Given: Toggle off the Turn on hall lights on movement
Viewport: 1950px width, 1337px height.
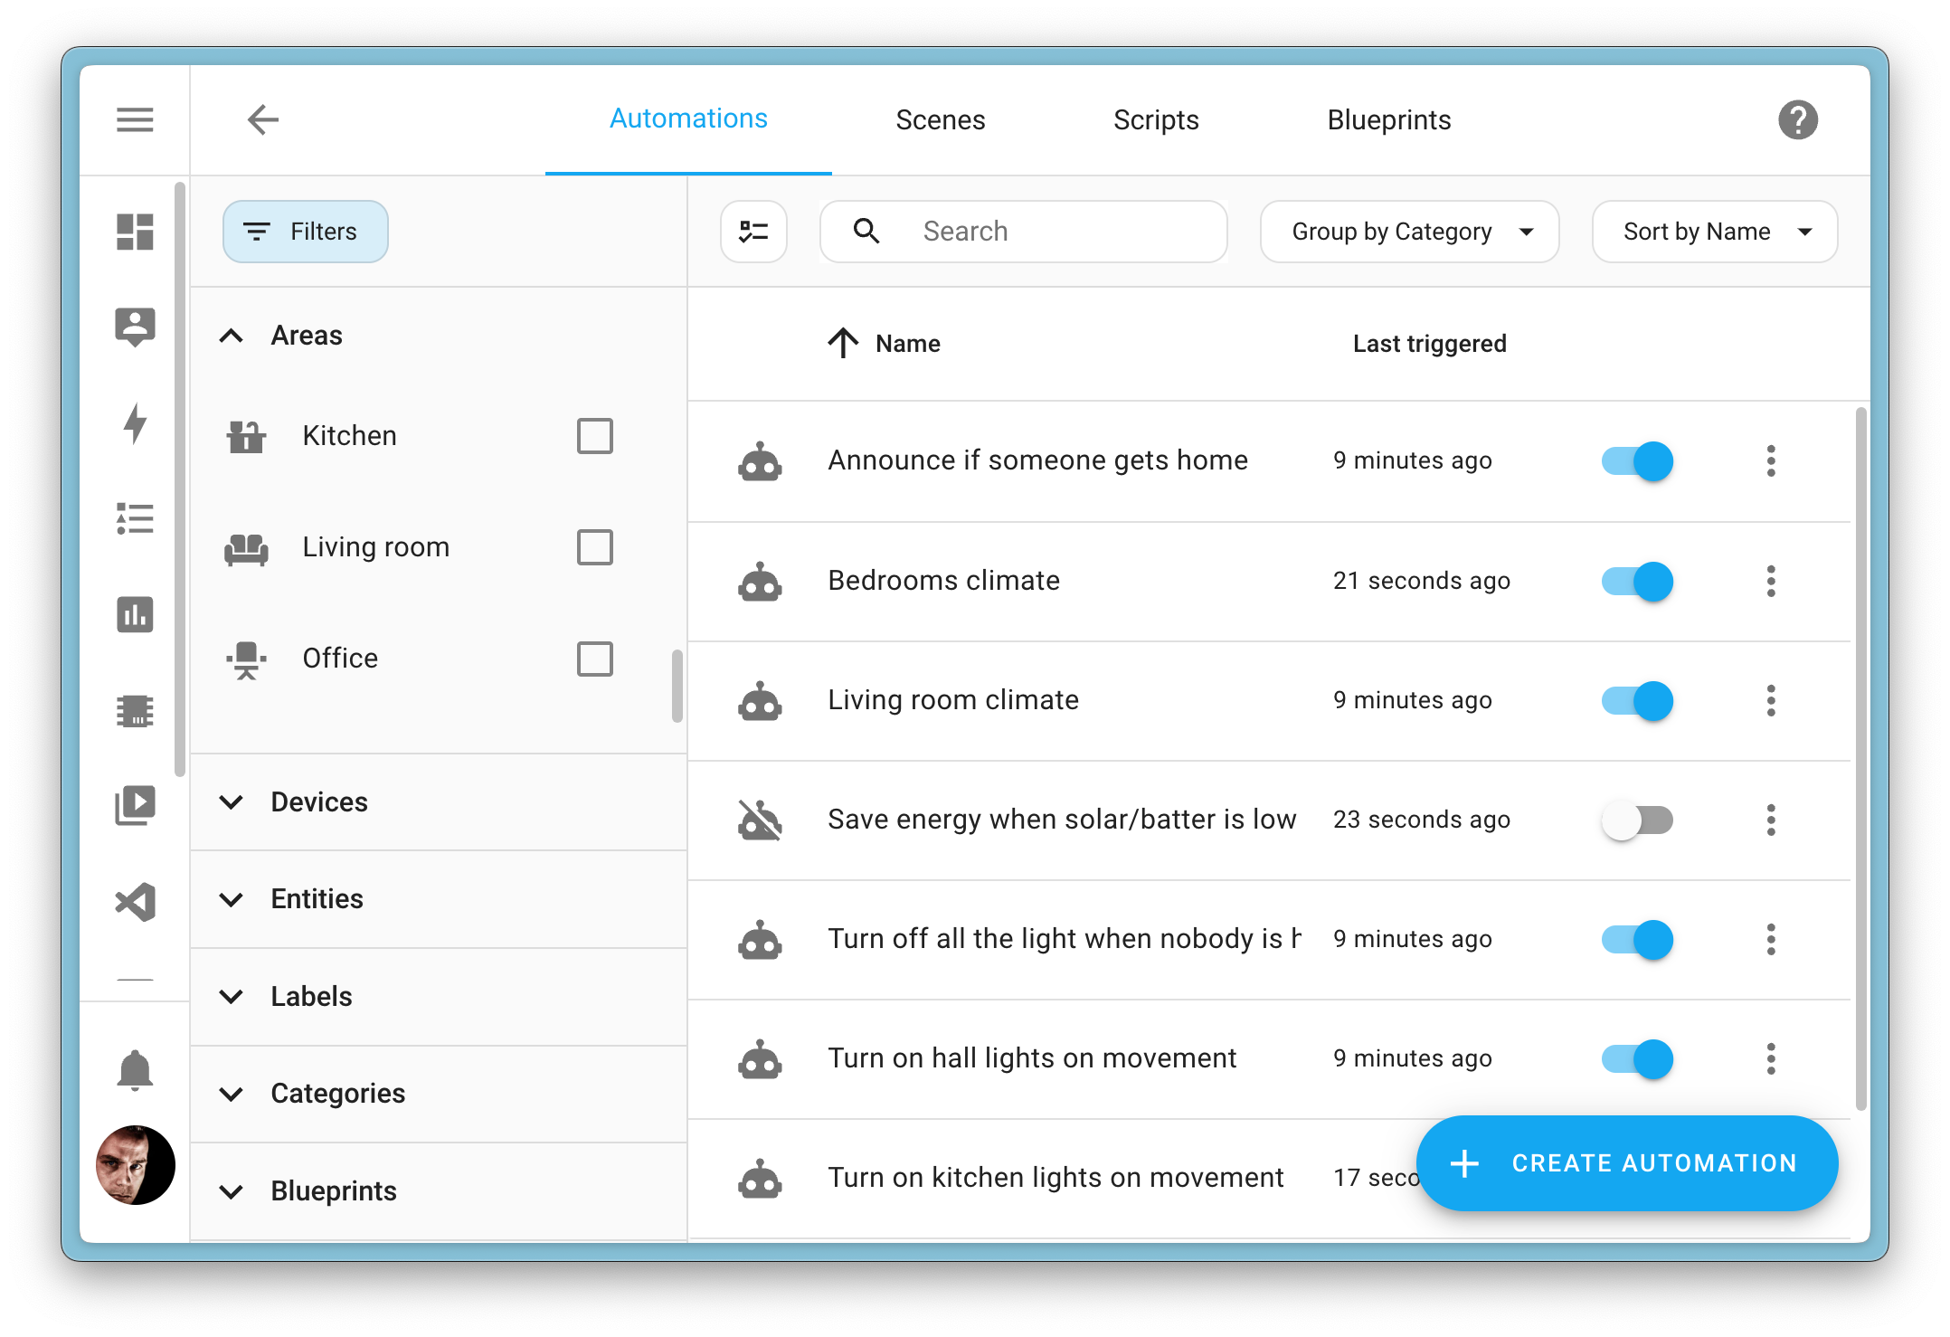Looking at the screenshot, I should click(1636, 1058).
